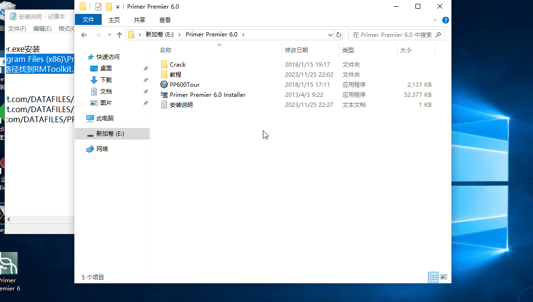Go forward with the right arrow button
The height and width of the screenshot is (302, 533).
coord(98,35)
